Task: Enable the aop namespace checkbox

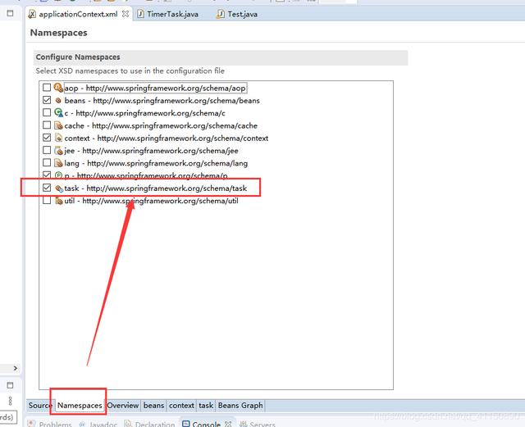Action: coord(47,88)
